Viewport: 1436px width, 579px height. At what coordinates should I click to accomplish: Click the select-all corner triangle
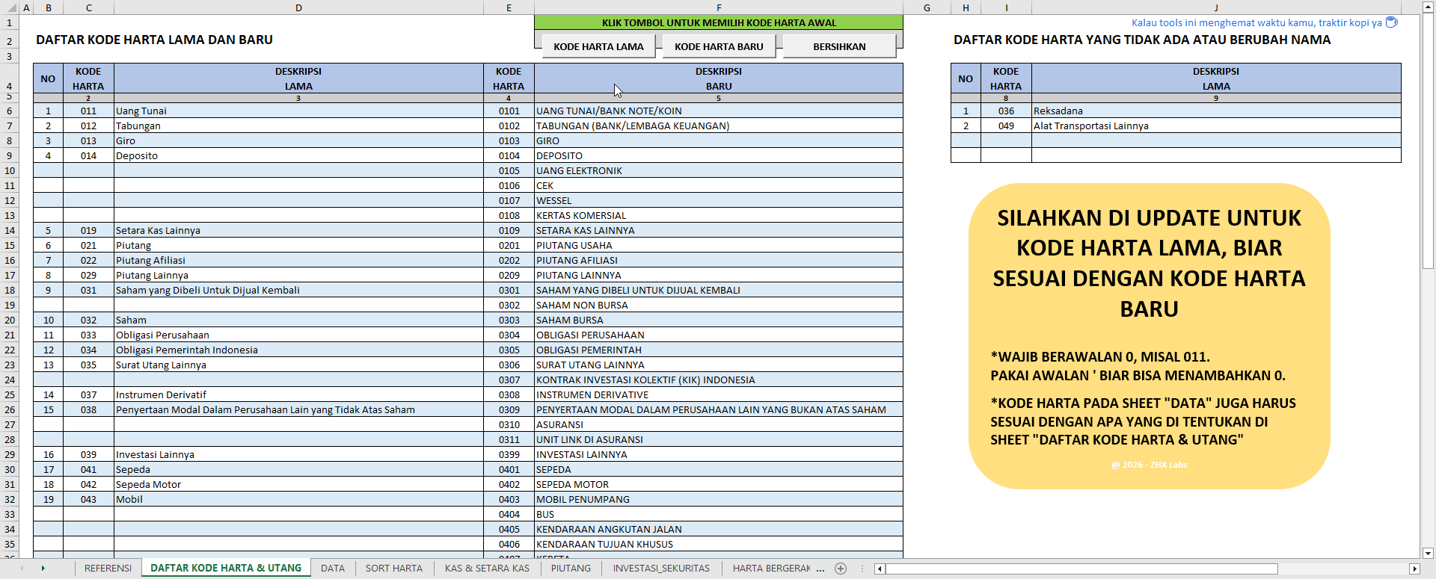click(x=10, y=7)
